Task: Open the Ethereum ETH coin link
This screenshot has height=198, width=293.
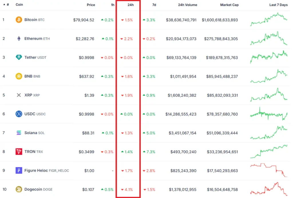Action: [x=37, y=39]
